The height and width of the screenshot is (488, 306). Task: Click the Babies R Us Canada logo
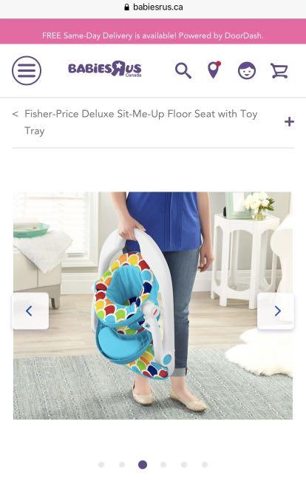click(105, 69)
